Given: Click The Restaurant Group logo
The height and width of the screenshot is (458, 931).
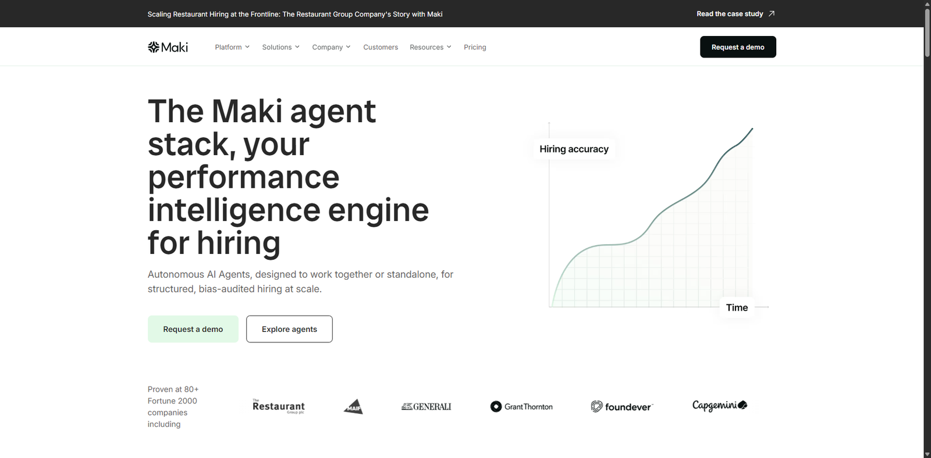Looking at the screenshot, I should pyautogui.click(x=278, y=407).
